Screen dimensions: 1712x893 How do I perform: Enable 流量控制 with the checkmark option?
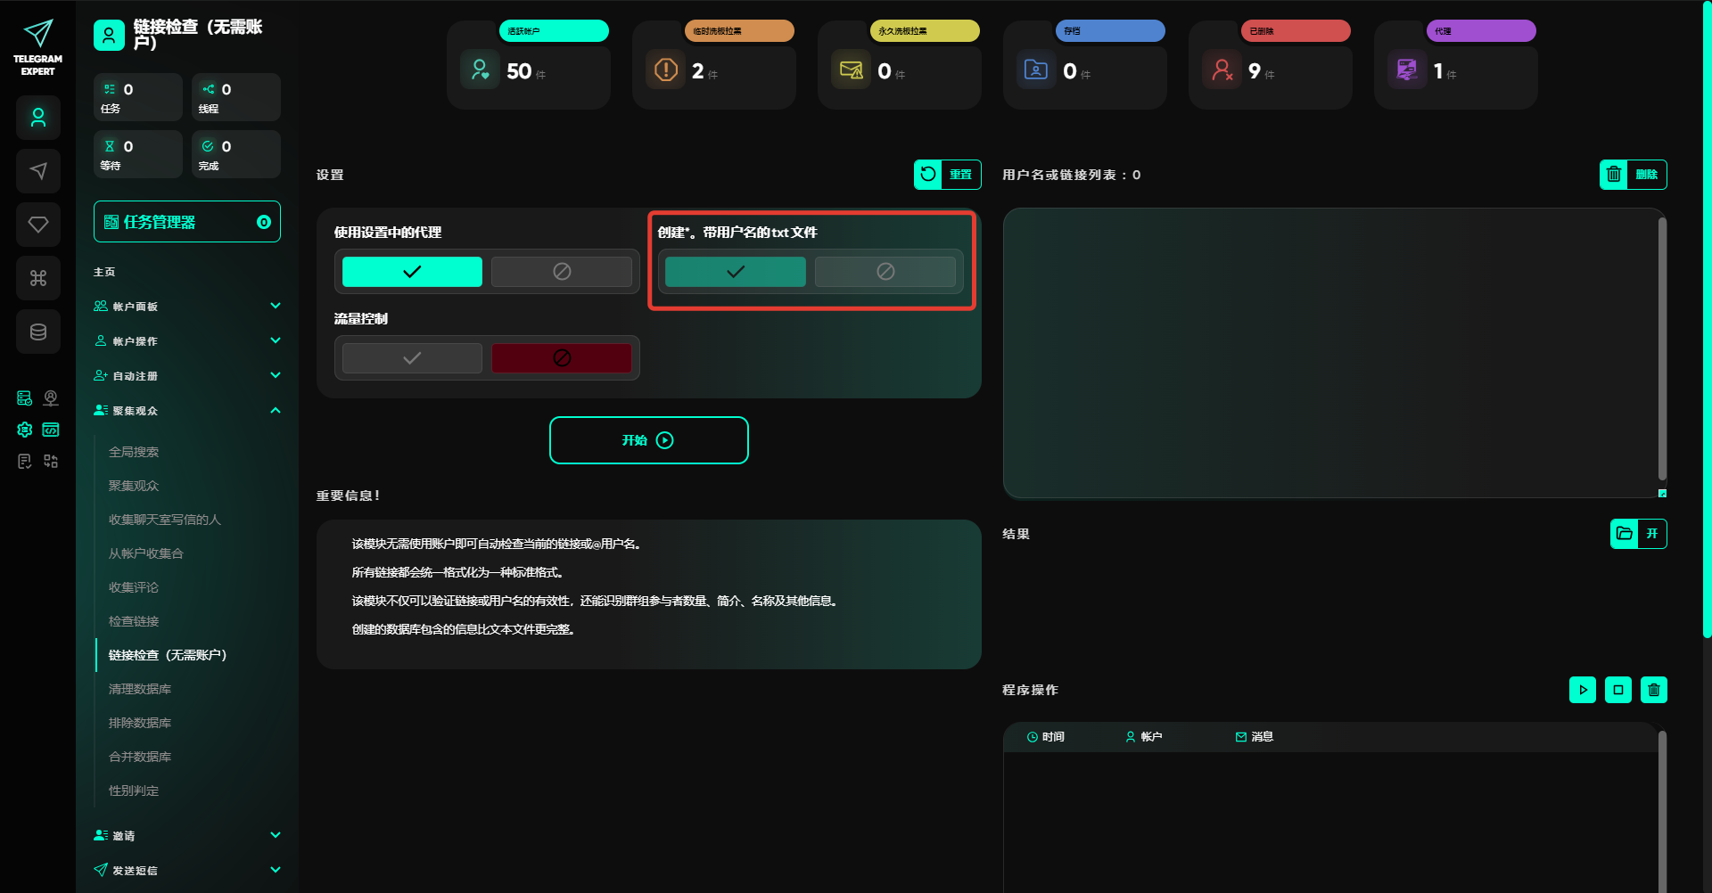(412, 358)
